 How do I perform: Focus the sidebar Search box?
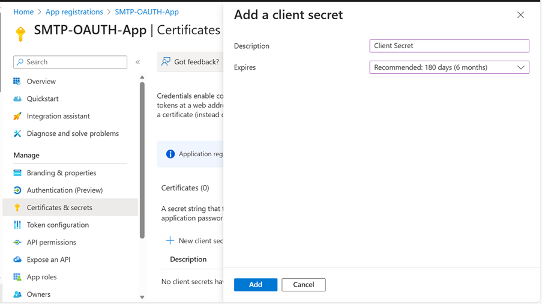tap(70, 62)
